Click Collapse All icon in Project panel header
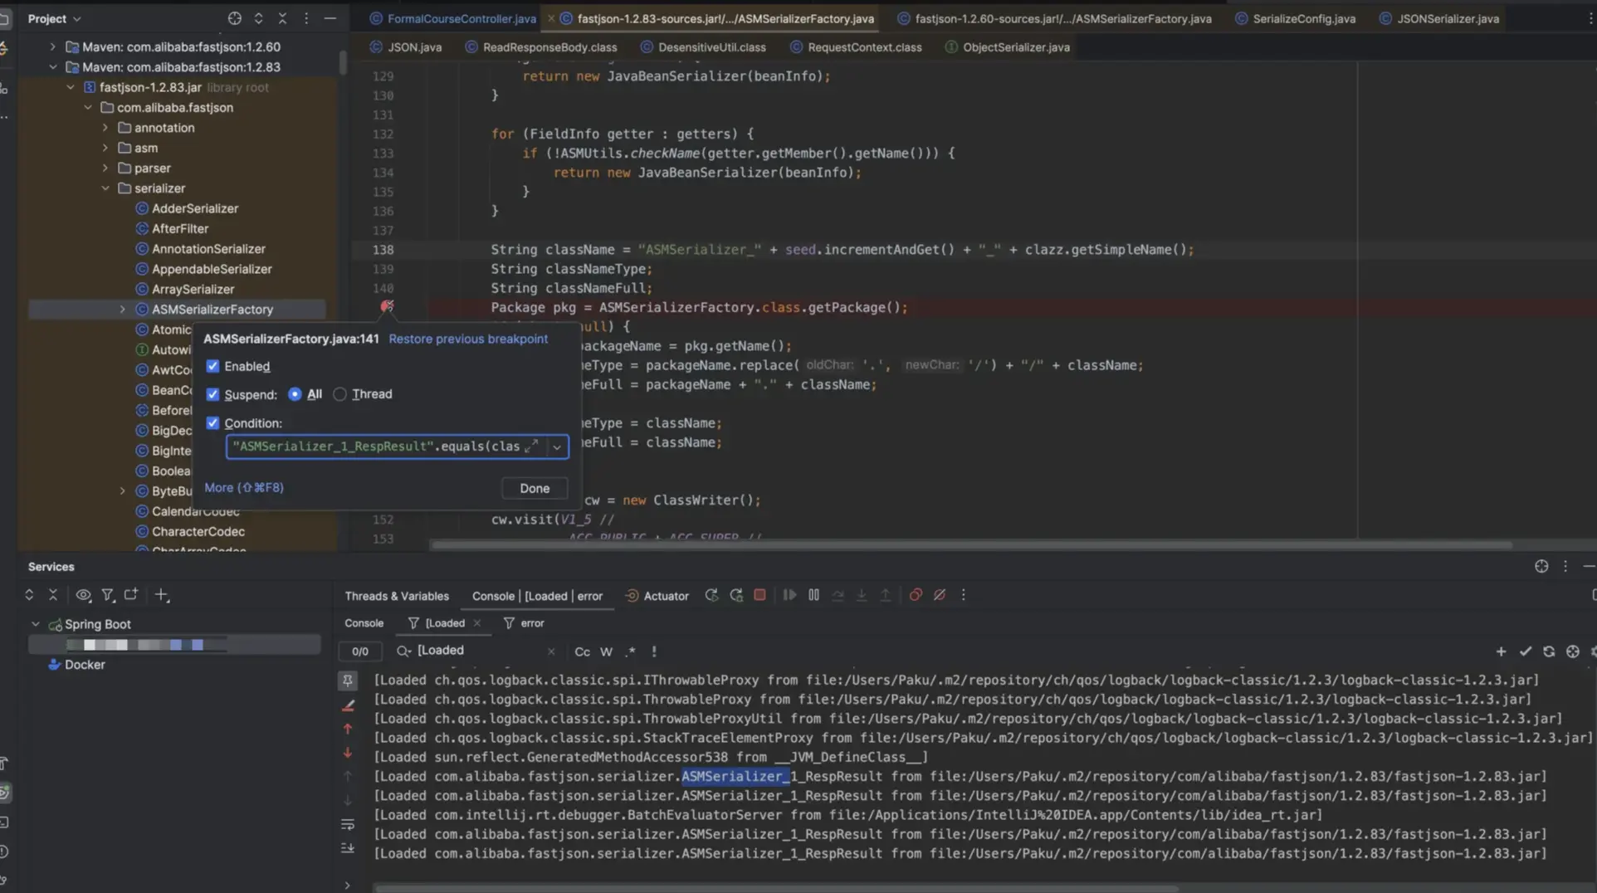Screen dimensions: 1597x893 (x=282, y=18)
